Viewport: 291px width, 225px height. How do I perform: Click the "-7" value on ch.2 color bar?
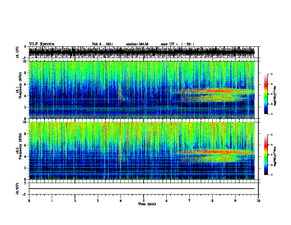(x=271, y=175)
